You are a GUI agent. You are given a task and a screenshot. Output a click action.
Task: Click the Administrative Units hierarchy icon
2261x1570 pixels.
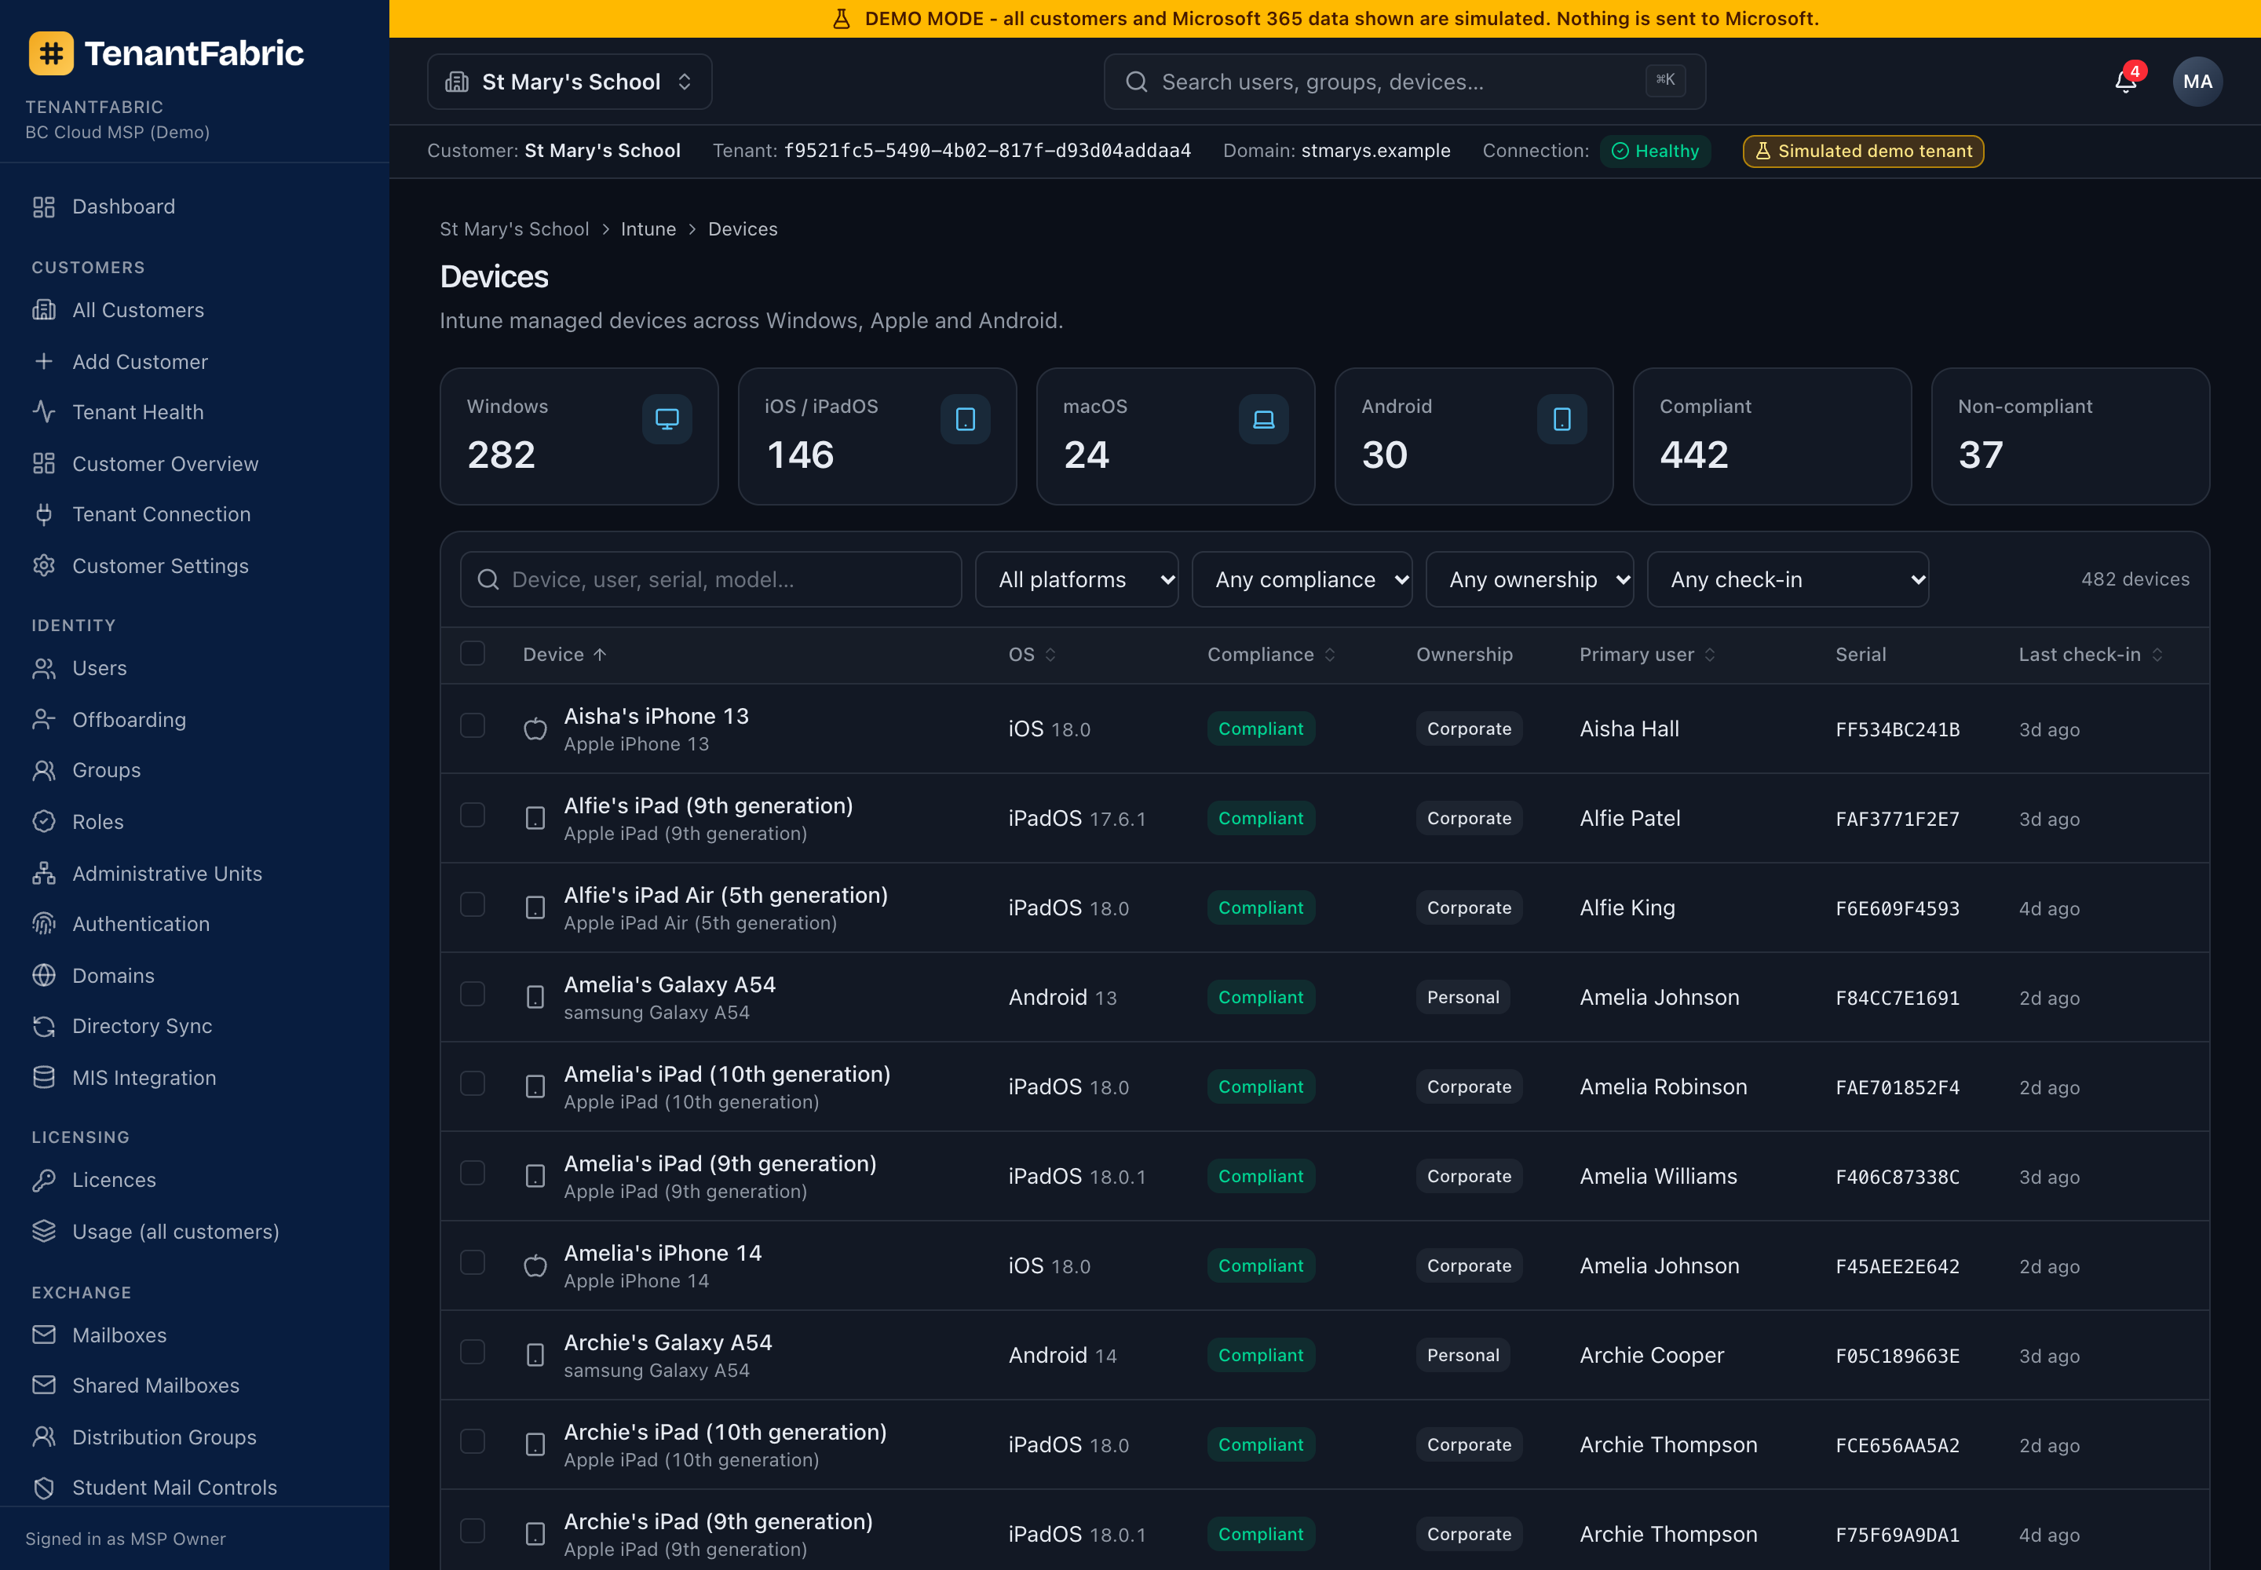43,873
